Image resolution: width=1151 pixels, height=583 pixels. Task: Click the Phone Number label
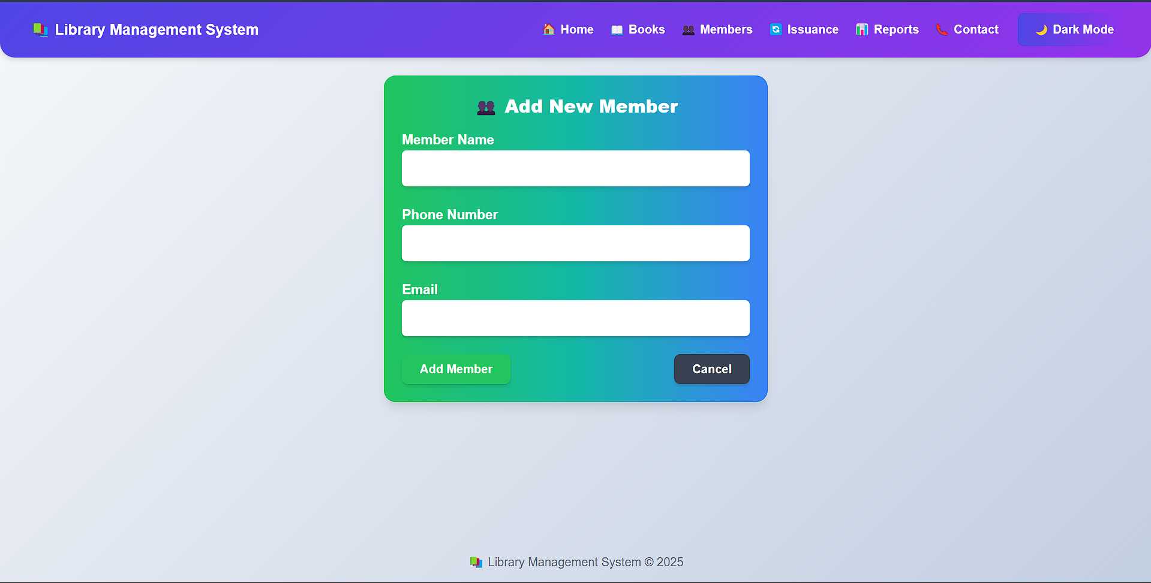click(x=450, y=215)
